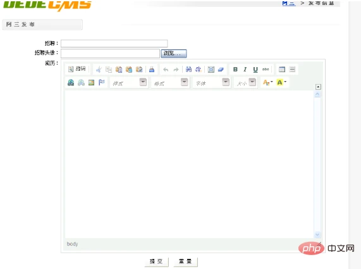Viewport: 361px width, 269px height.
Task: Click the Insert Link globe icon
Action: [x=71, y=82]
